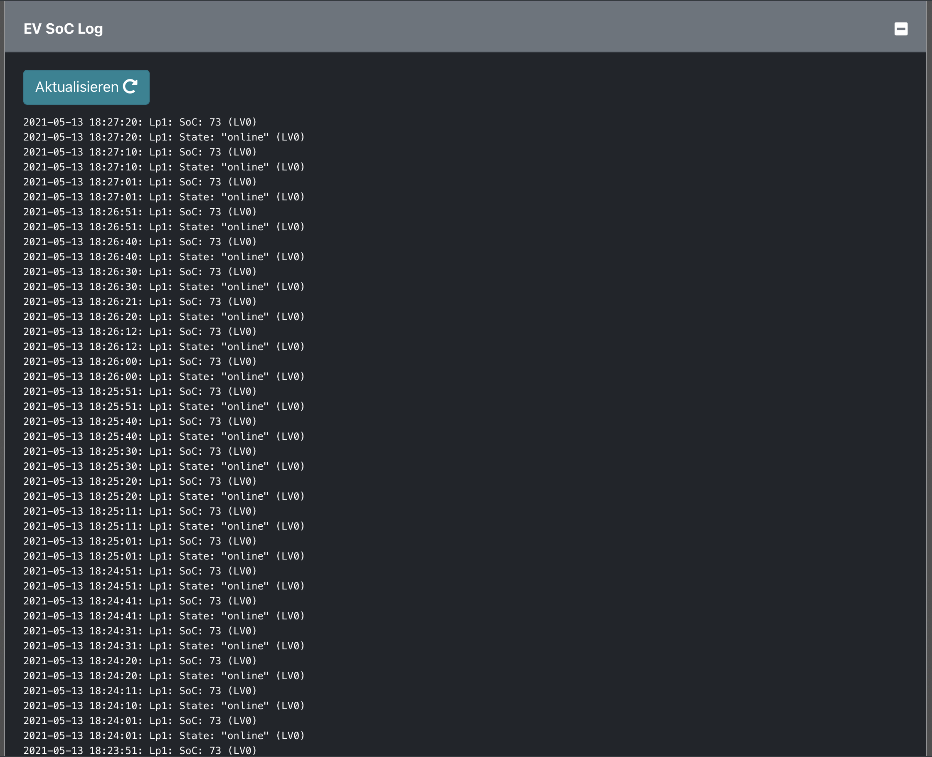
Task: Click the EV SoC Log header title
Action: [x=63, y=29]
